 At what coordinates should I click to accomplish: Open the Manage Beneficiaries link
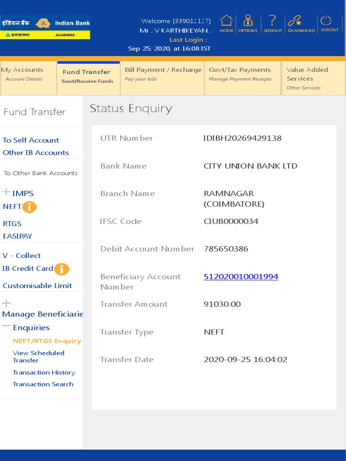coord(43,314)
